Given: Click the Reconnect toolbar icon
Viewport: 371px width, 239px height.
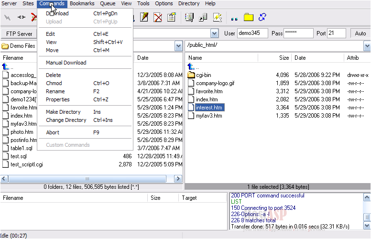Looking at the screenshot, I should (x=22, y=17).
